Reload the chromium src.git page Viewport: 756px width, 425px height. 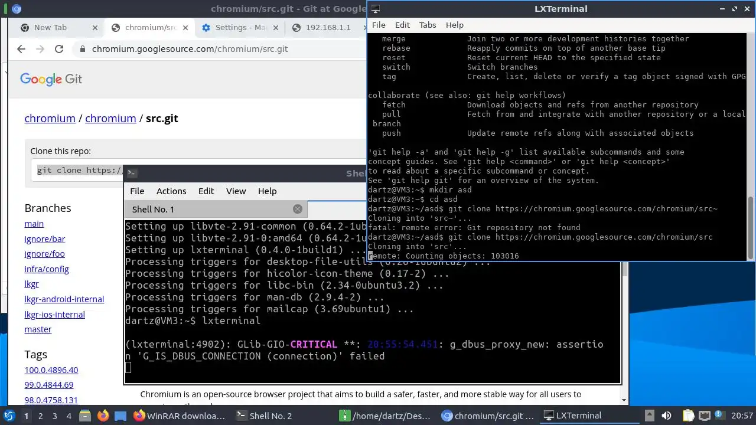point(59,49)
